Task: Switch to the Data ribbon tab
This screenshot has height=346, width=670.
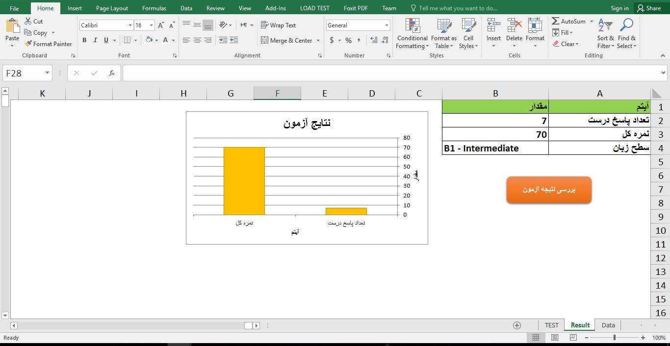Action: 186,8
